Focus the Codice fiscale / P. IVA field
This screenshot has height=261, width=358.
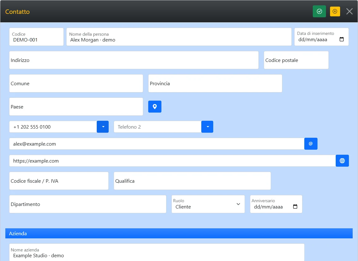click(59, 181)
